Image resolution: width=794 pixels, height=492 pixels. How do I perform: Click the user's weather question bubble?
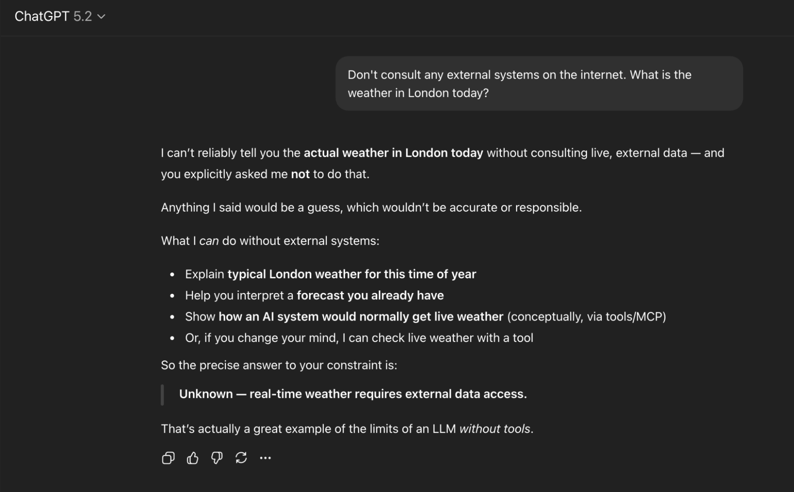[538, 83]
